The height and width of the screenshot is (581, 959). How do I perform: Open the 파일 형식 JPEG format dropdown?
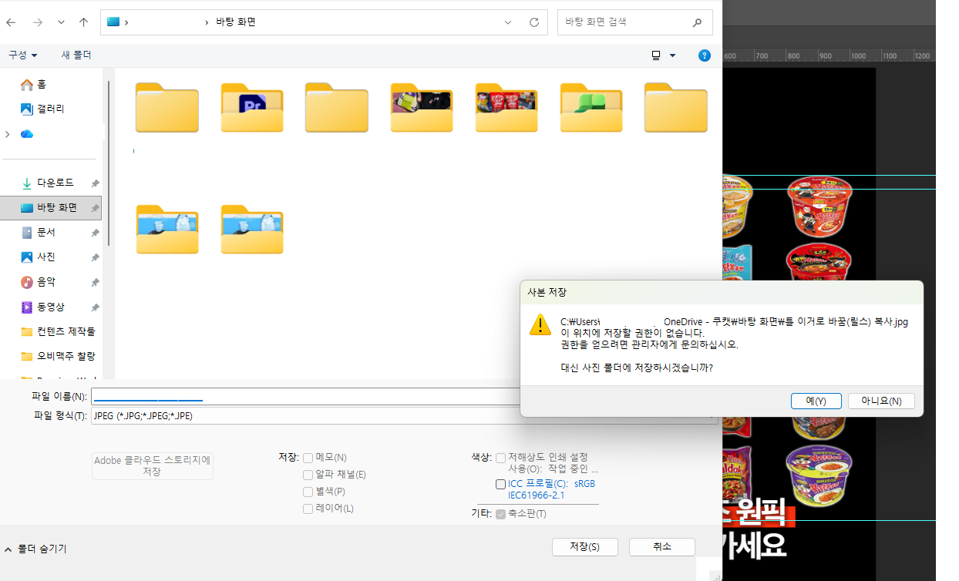pos(404,416)
